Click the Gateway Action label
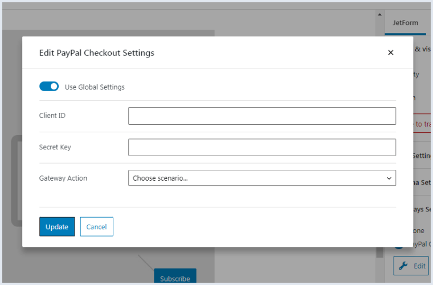This screenshot has width=433, height=285. coord(63,178)
